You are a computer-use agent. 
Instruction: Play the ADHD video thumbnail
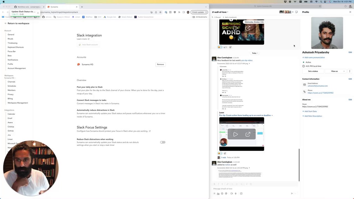[x=235, y=28]
